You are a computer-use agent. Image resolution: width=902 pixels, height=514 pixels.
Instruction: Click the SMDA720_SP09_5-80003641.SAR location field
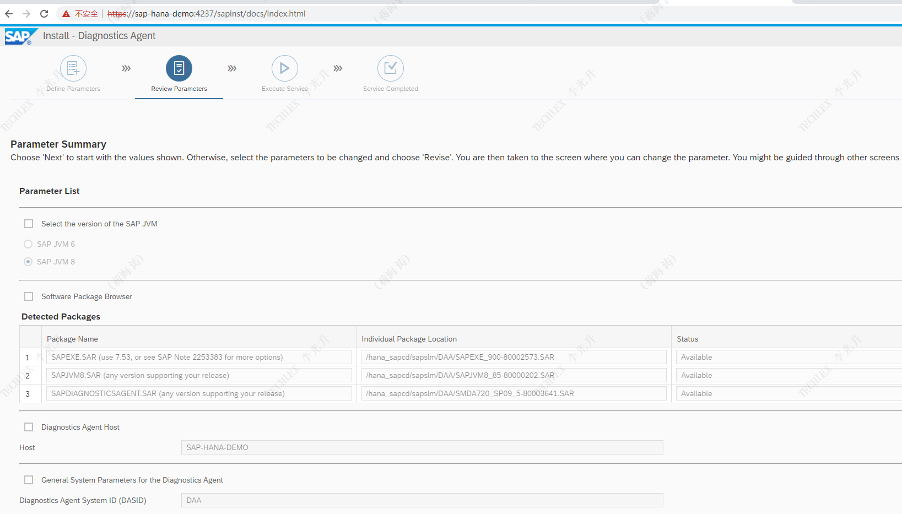pyautogui.click(x=514, y=393)
